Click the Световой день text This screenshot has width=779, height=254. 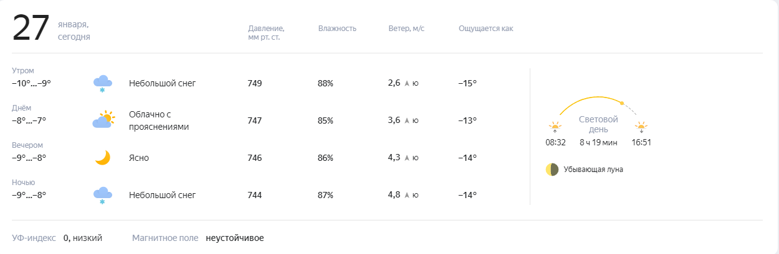598,124
